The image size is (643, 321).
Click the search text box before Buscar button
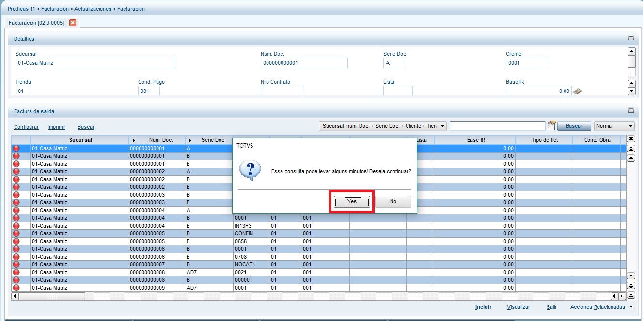click(x=498, y=126)
